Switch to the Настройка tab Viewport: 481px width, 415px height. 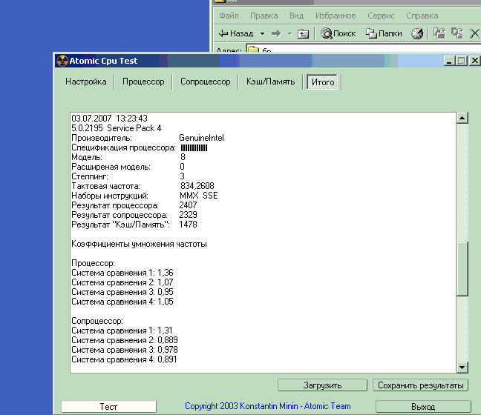pyautogui.click(x=86, y=82)
